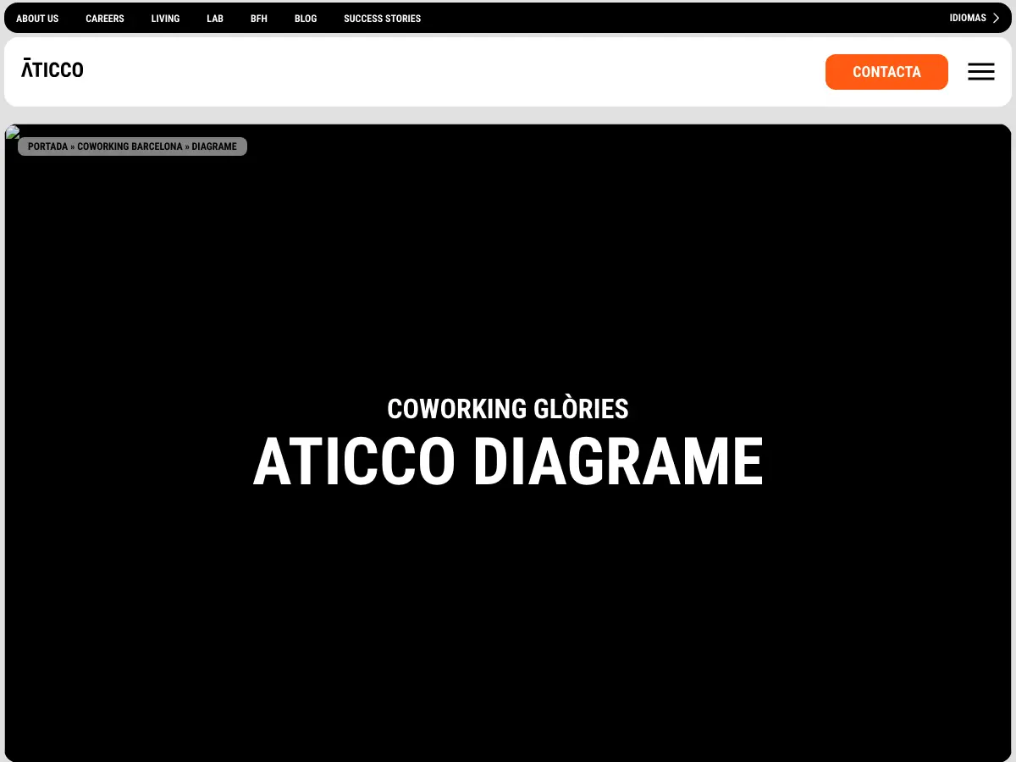Screen dimensions: 1016x762
Task: Click the broken hero image icon
Action: point(12,132)
